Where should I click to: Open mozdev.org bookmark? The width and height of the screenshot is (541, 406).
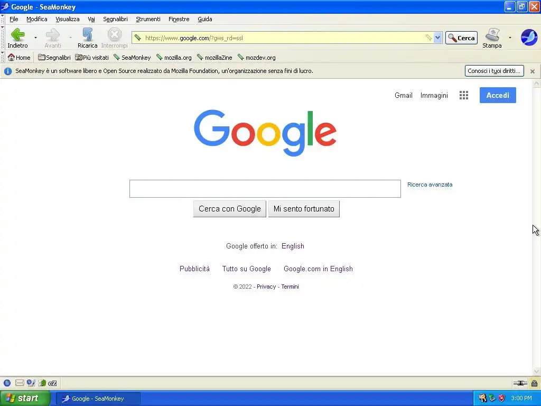click(x=257, y=57)
